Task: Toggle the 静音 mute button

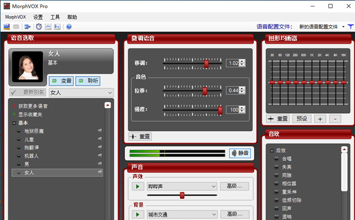Action: (x=240, y=153)
